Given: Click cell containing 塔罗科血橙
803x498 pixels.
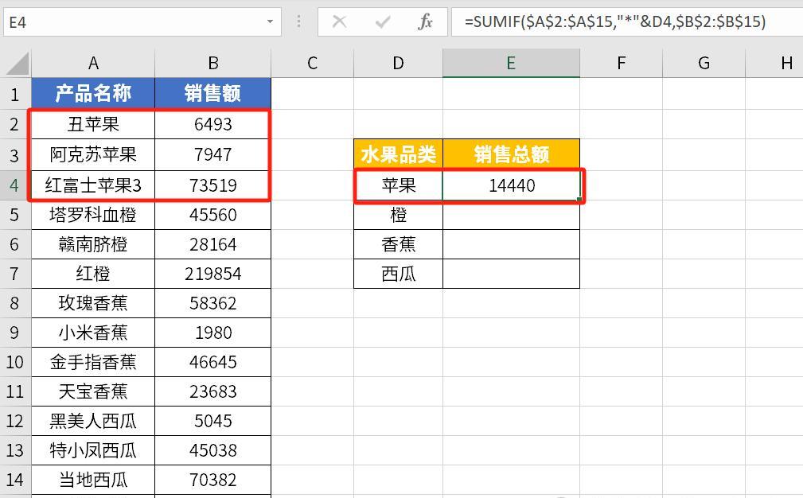Looking at the screenshot, I should 92,215.
